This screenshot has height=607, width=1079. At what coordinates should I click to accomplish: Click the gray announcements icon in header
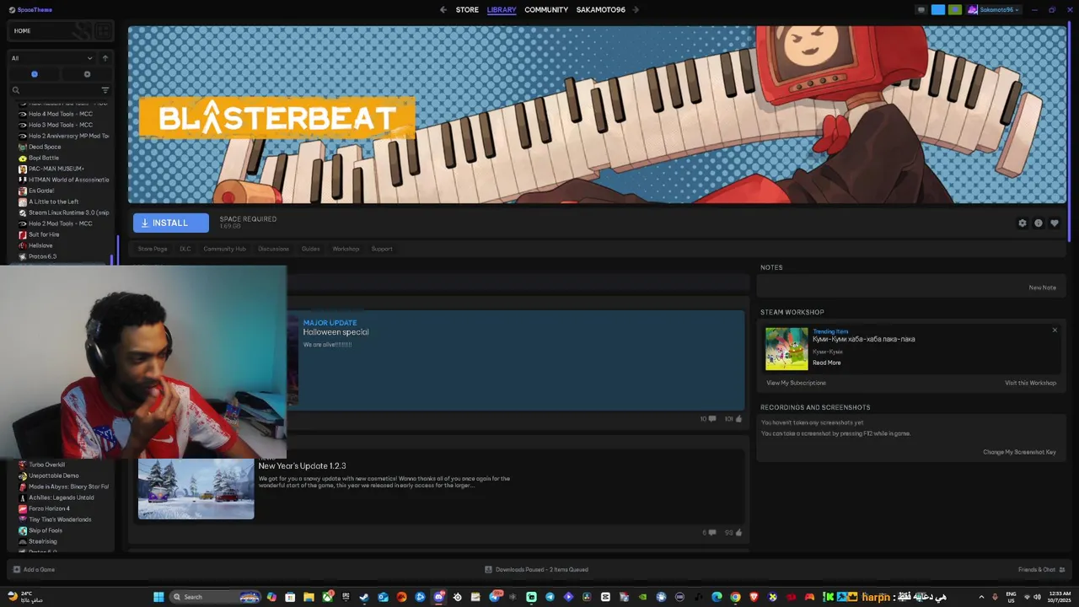921,10
